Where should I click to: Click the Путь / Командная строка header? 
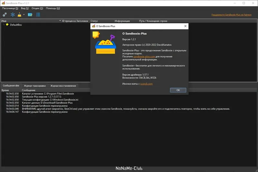point(153,21)
